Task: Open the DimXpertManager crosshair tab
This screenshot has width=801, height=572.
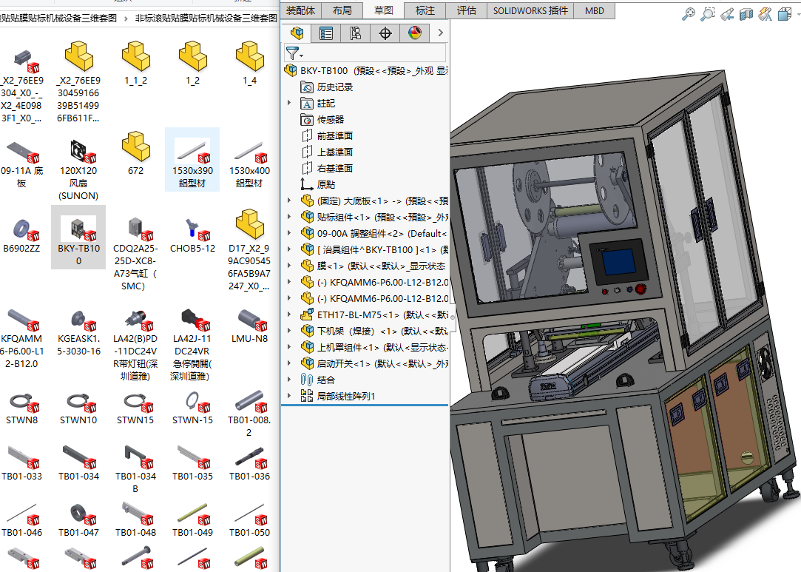Action: tap(385, 33)
